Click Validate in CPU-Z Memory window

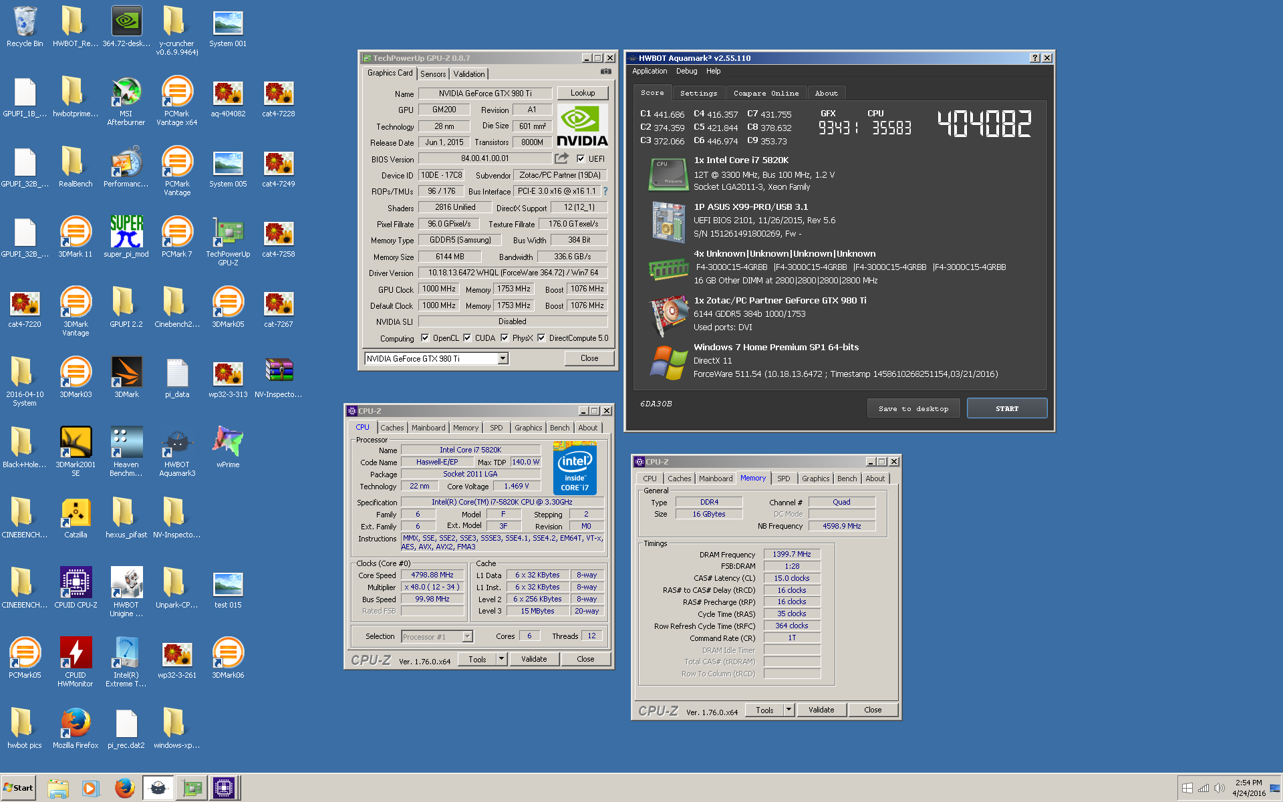click(x=821, y=710)
